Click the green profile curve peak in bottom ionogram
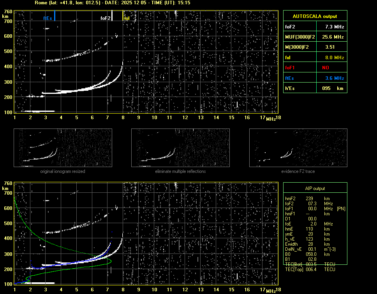 111,261
